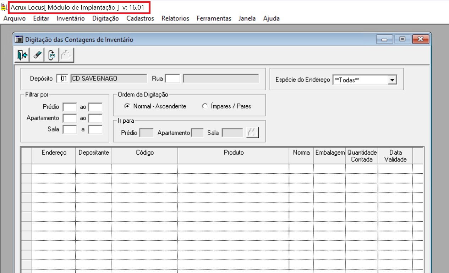
Task: Click the Depósito code field showing 01
Action: point(63,78)
